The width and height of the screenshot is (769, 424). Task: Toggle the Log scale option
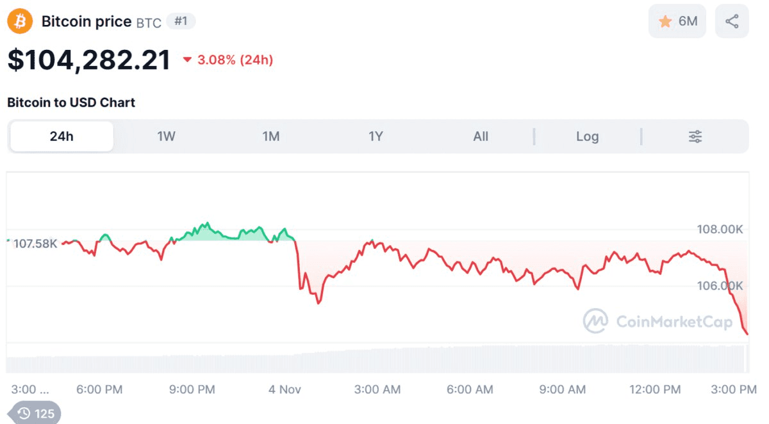(x=587, y=136)
